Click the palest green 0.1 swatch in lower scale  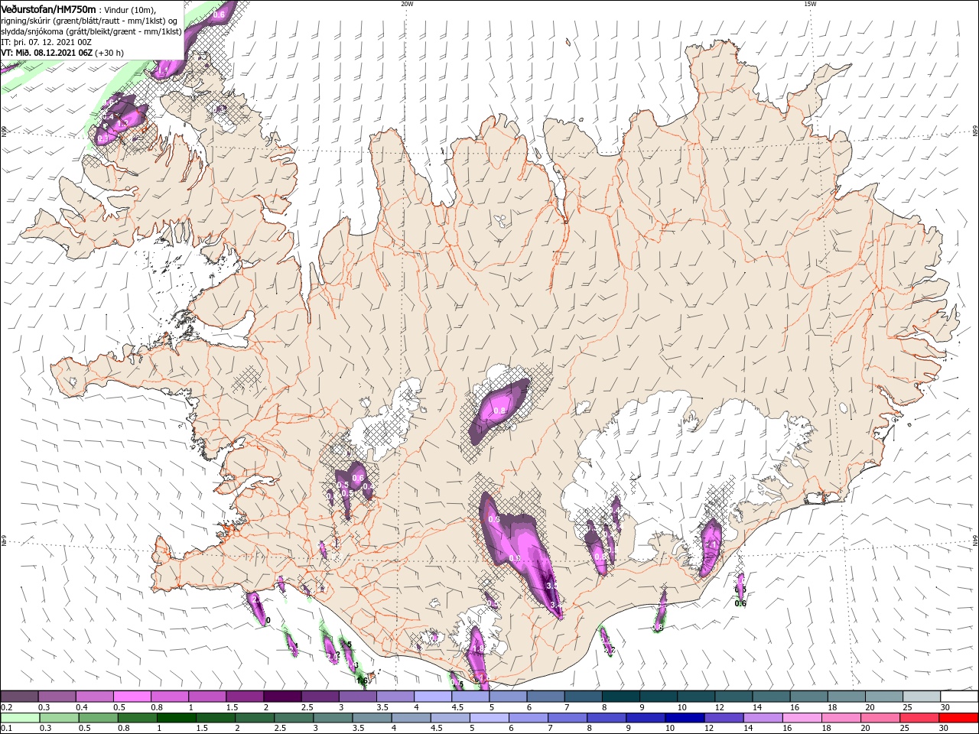(x=19, y=718)
